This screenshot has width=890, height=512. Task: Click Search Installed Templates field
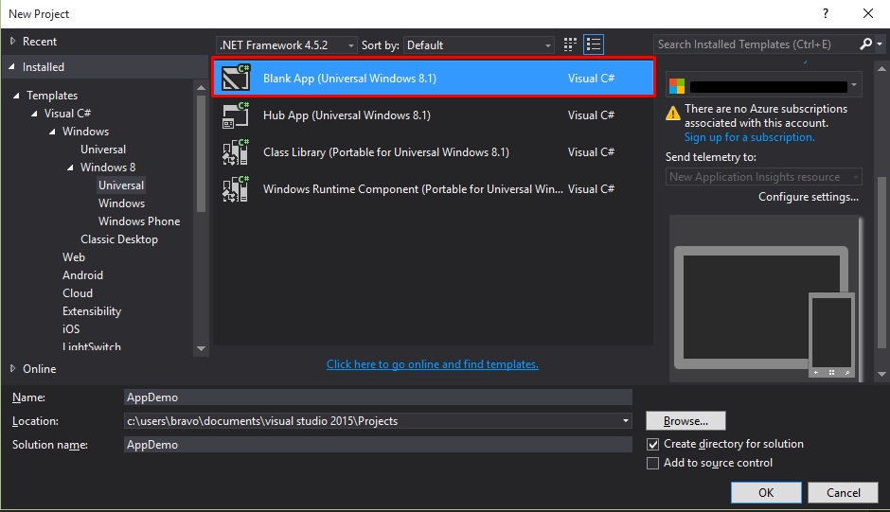pos(756,44)
